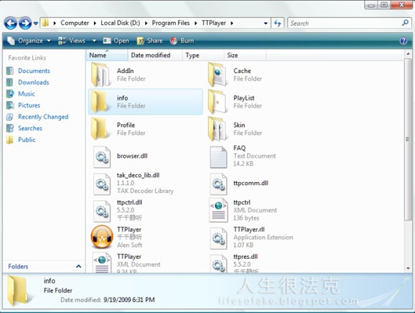The image size is (415, 313).
Task: Select the TTPlayer application headphone icon
Action: point(102,237)
